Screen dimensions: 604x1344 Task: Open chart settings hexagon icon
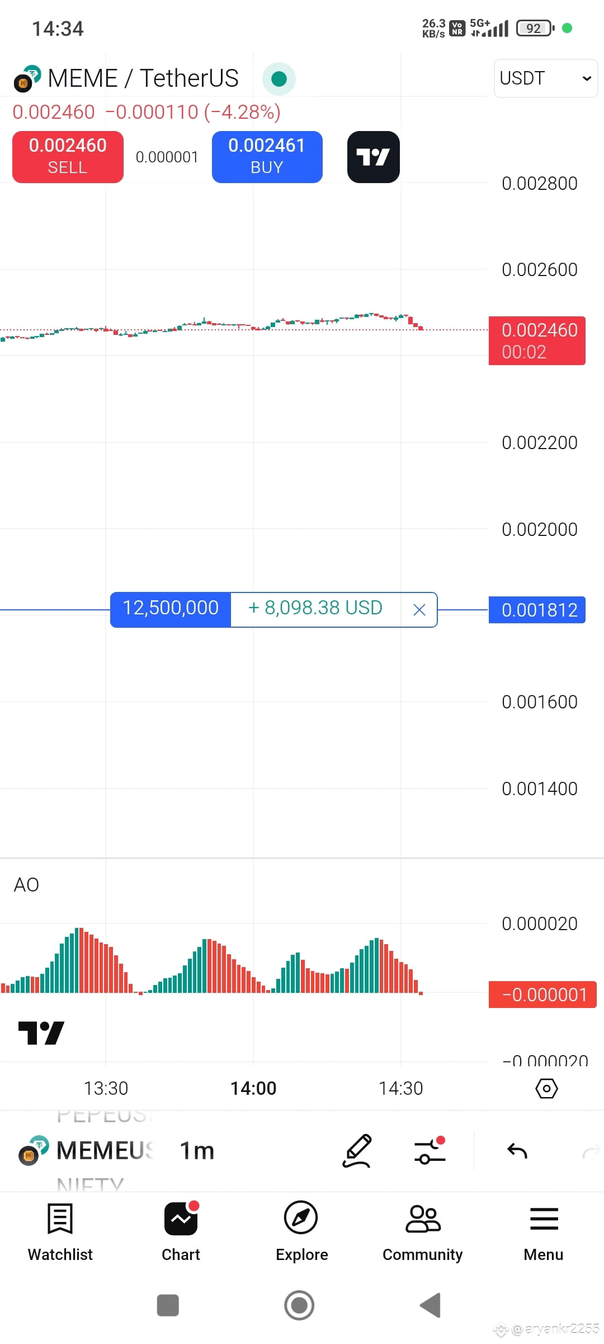click(x=546, y=1089)
